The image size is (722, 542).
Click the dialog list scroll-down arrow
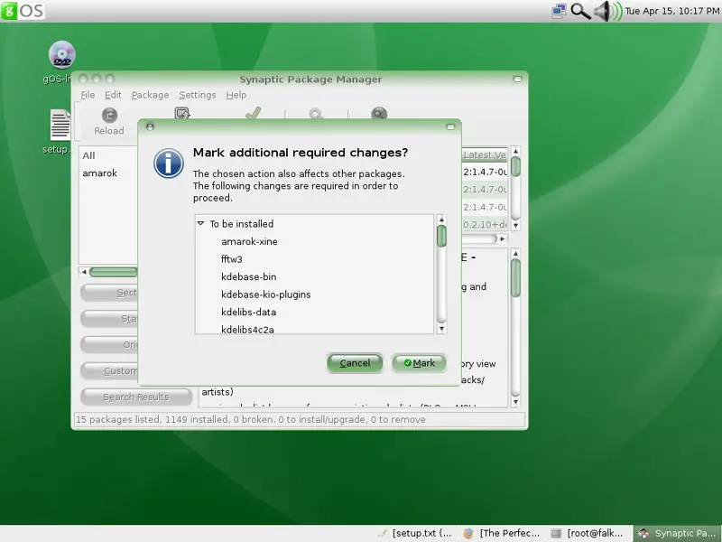[x=441, y=329]
